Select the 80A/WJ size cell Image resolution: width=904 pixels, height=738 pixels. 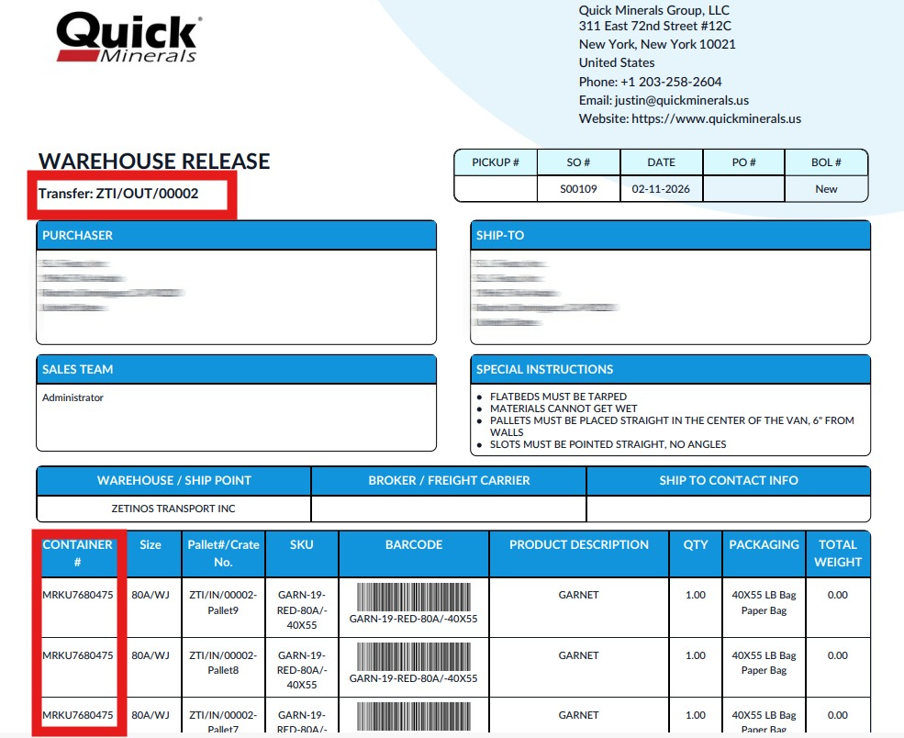[x=151, y=595]
